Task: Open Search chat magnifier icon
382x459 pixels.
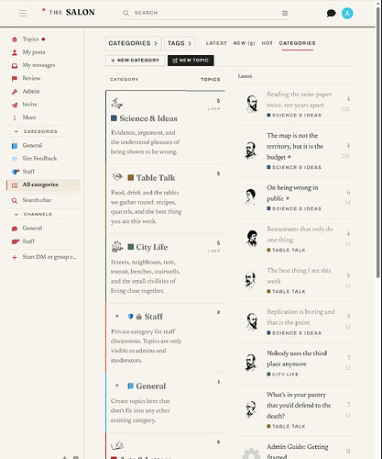Action: point(15,200)
